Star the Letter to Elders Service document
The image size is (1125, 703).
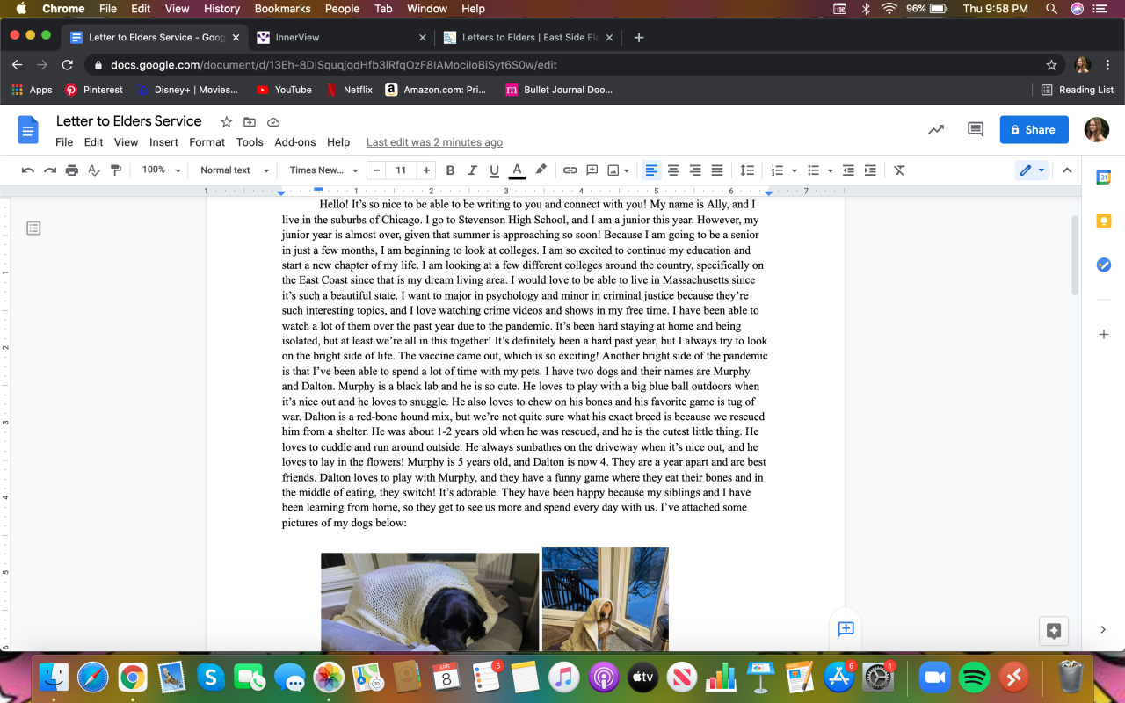coord(226,122)
